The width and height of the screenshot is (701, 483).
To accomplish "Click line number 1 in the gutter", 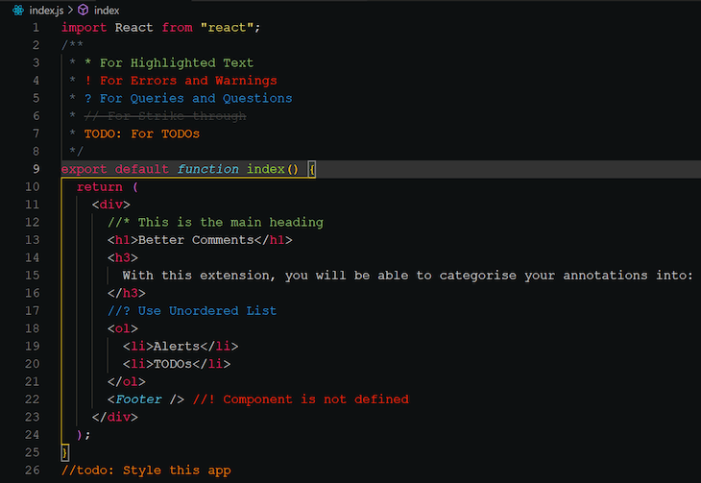I will point(36,28).
